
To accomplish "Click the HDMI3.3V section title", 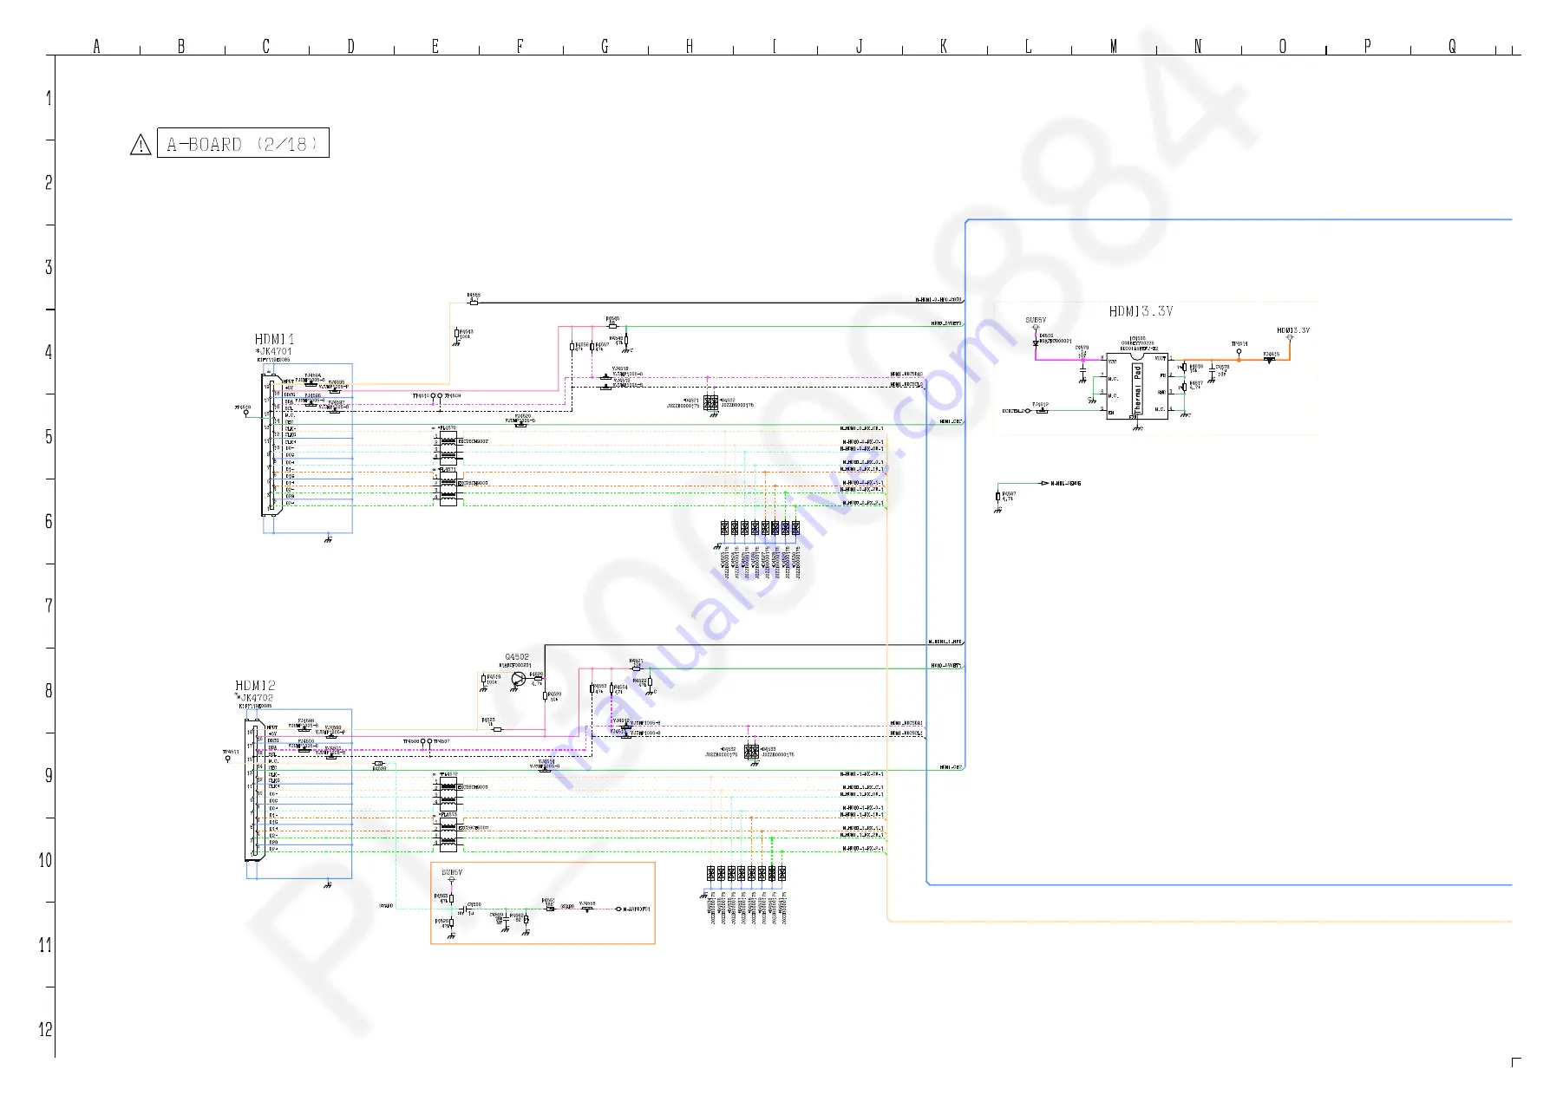I will coord(1141,311).
